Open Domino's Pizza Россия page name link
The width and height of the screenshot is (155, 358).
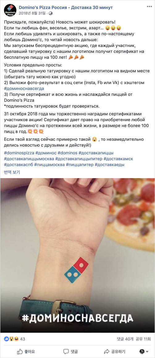pyautogui.click(x=66, y=7)
